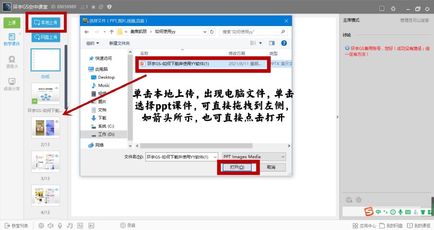The image size is (434, 230).
Task: Select the slide thumbnail labeled 4/13
Action: pyautogui.click(x=46, y=196)
